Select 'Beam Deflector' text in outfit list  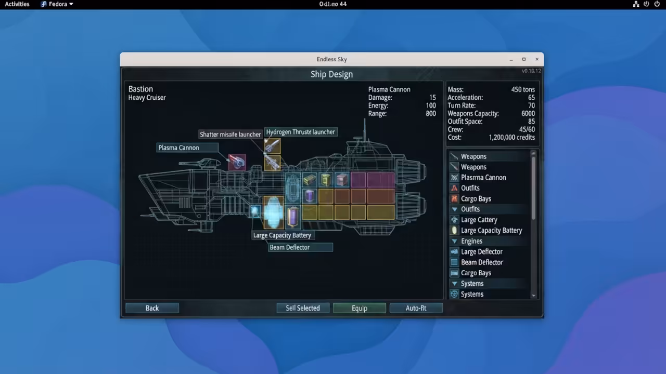(x=482, y=262)
